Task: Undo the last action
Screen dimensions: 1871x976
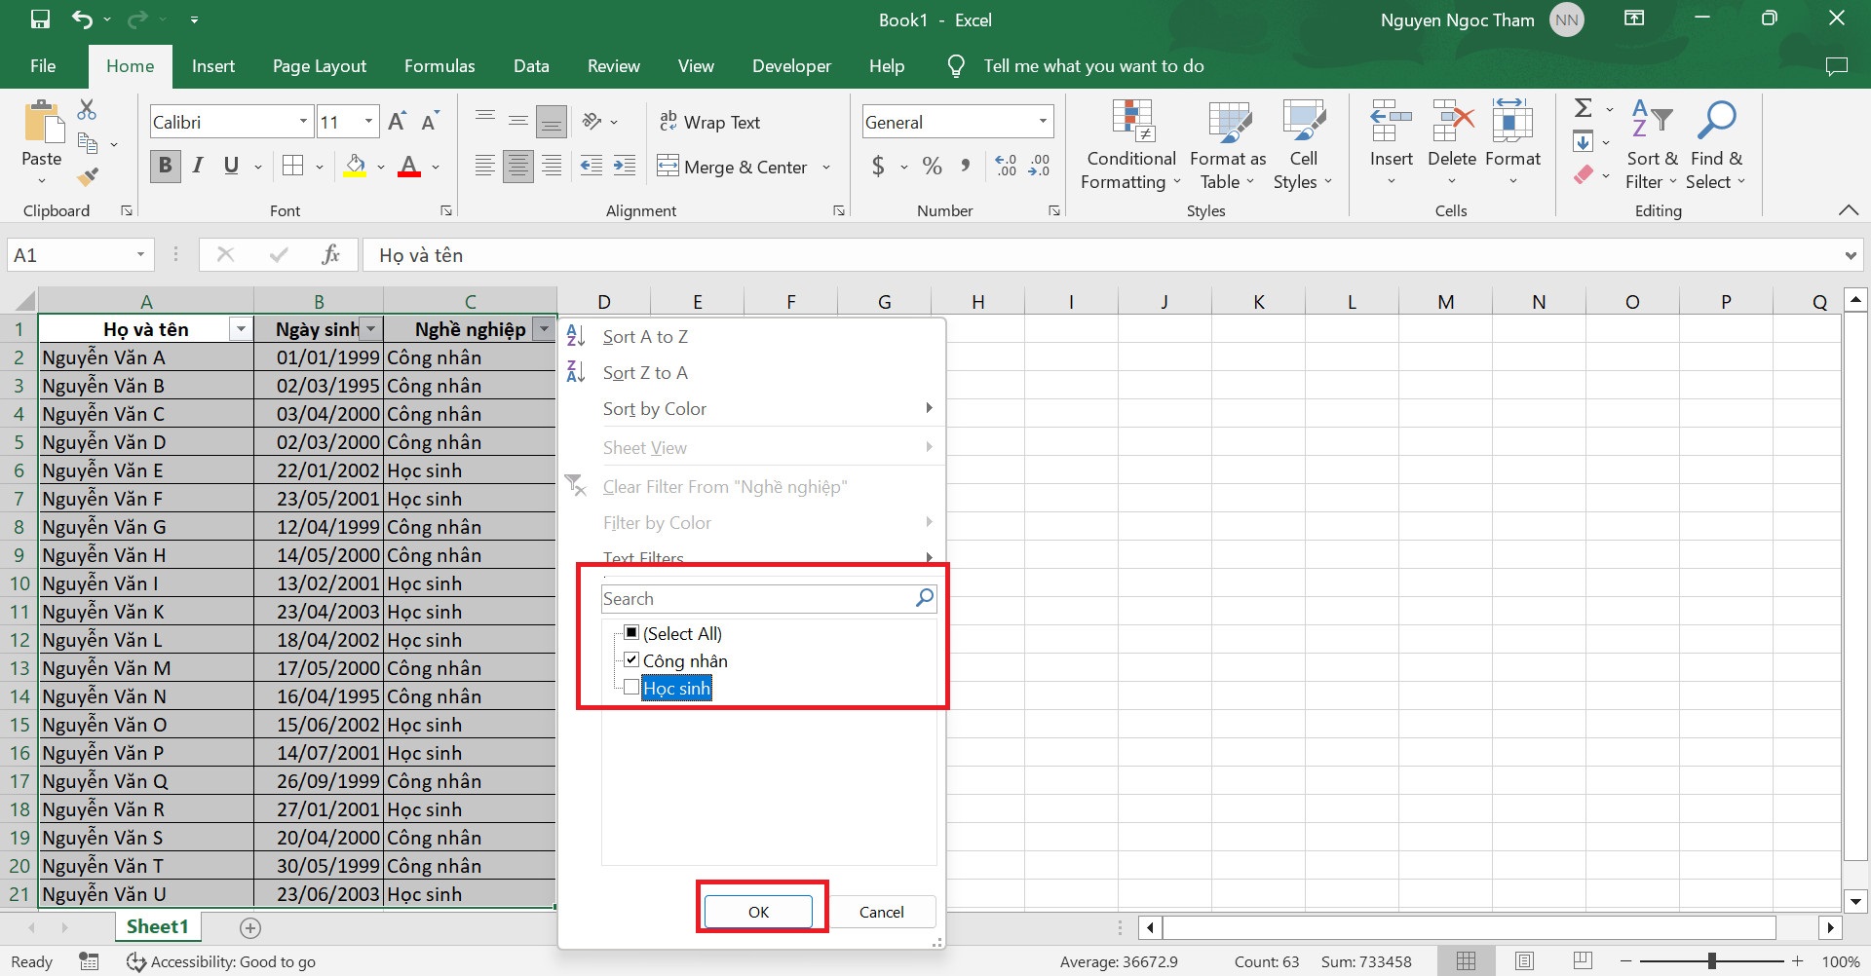Action: pyautogui.click(x=82, y=19)
